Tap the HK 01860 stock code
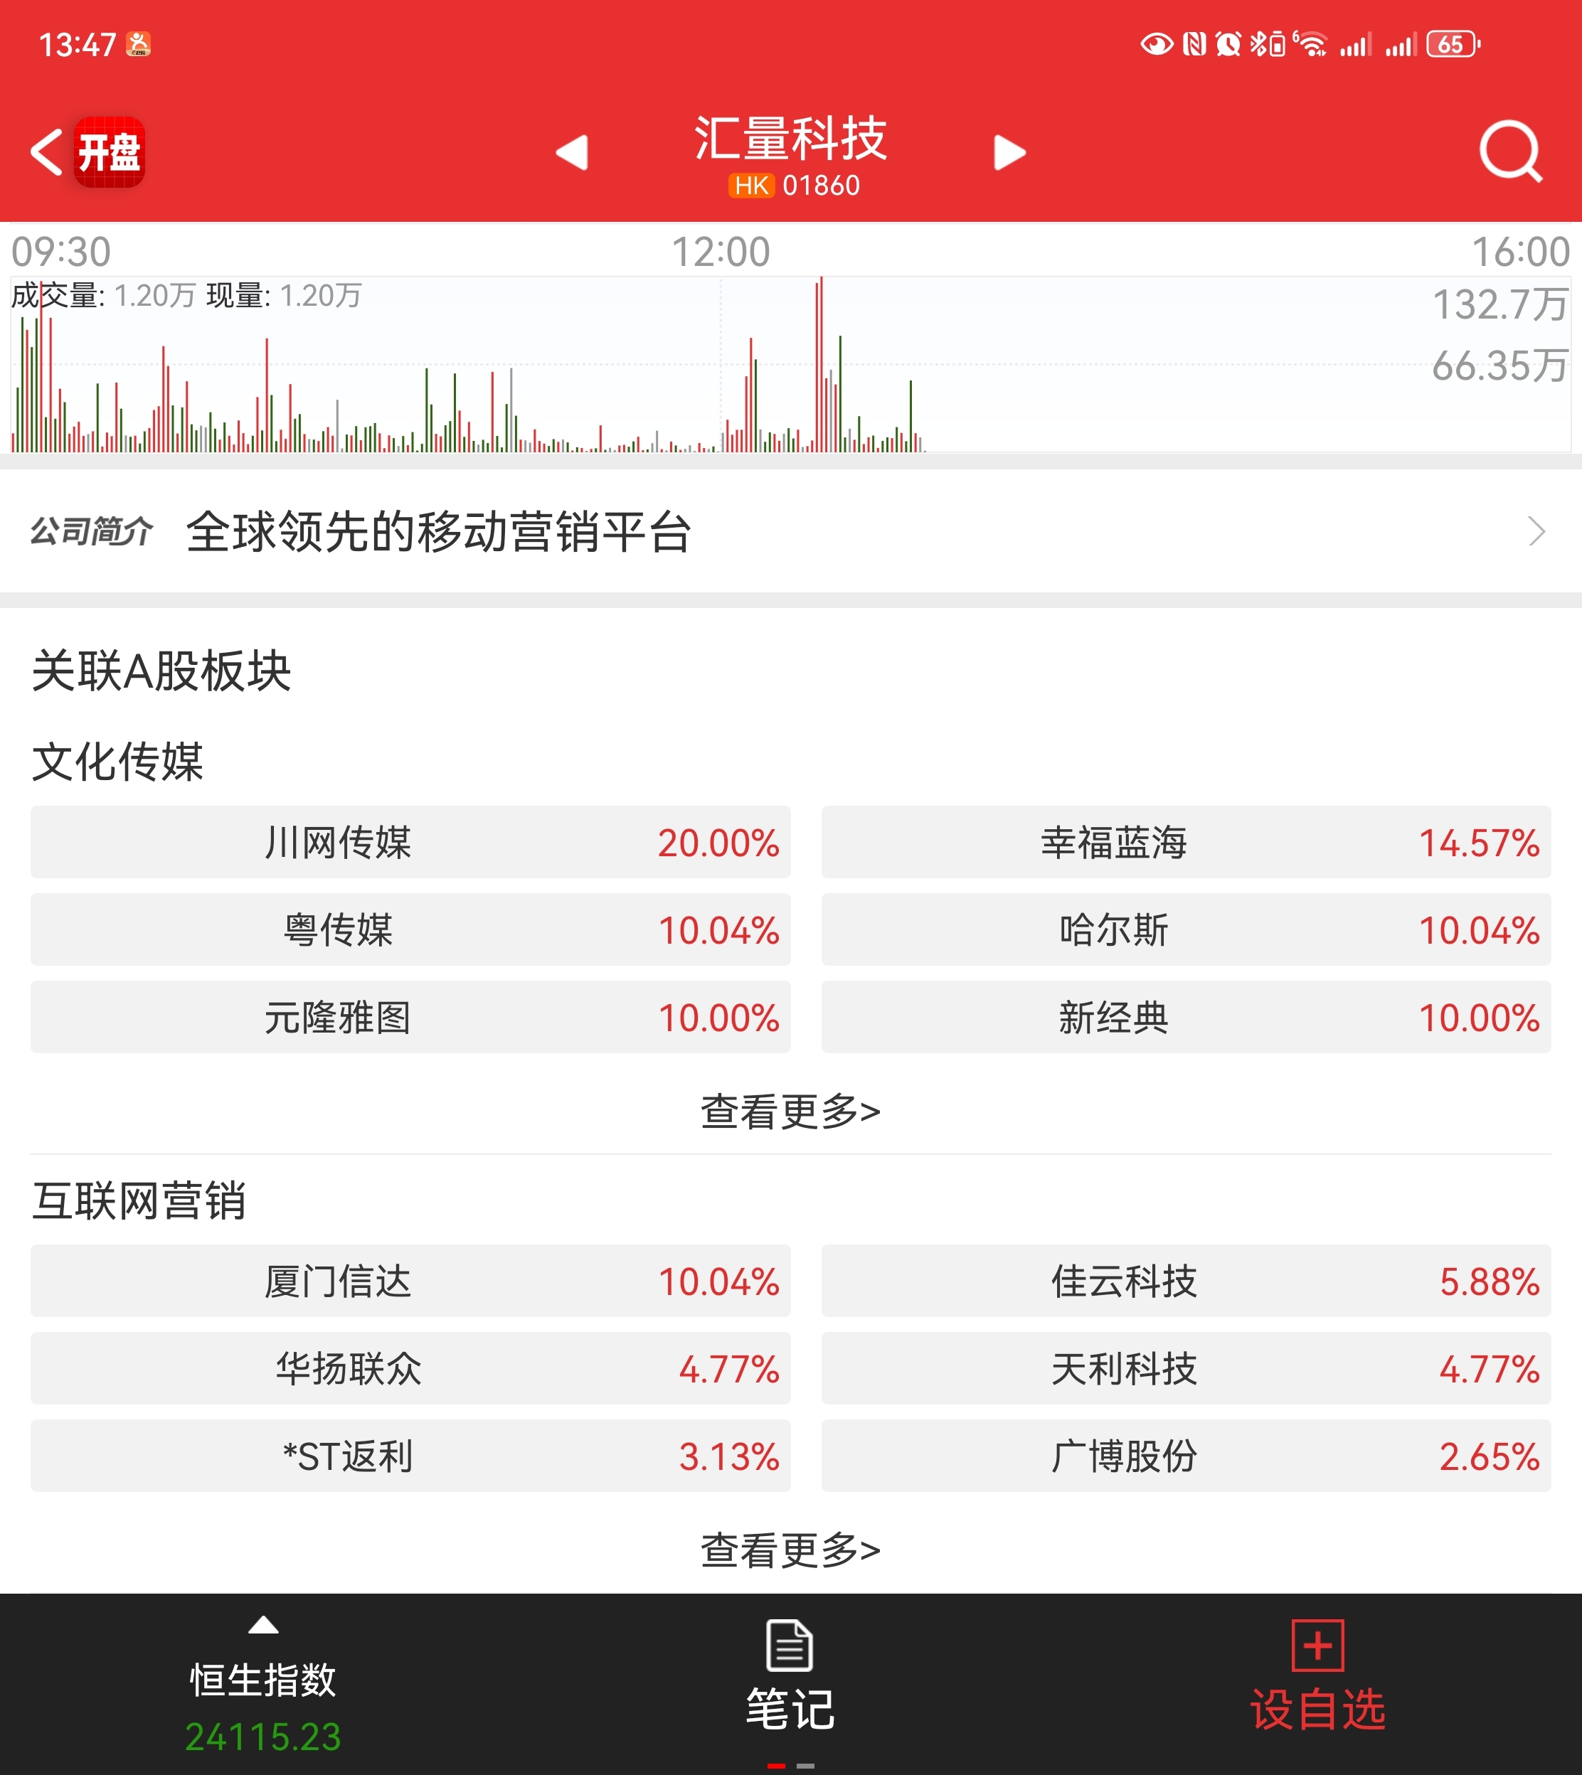Screen dimensions: 1582x1775 [794, 185]
